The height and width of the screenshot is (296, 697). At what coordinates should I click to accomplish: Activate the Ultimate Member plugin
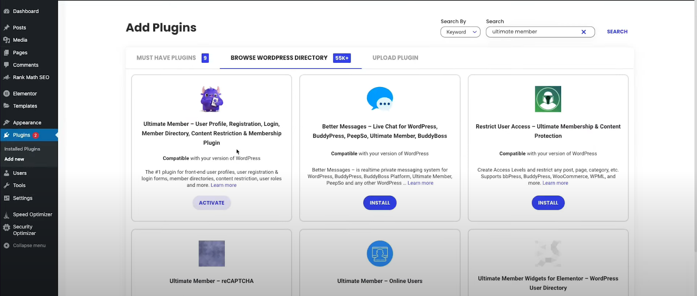coord(212,203)
